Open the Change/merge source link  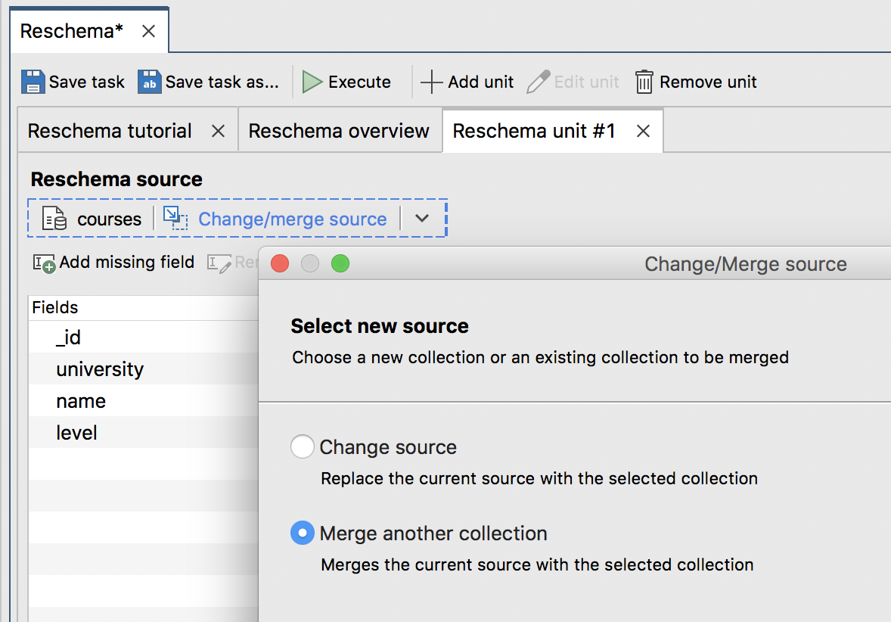tap(292, 218)
